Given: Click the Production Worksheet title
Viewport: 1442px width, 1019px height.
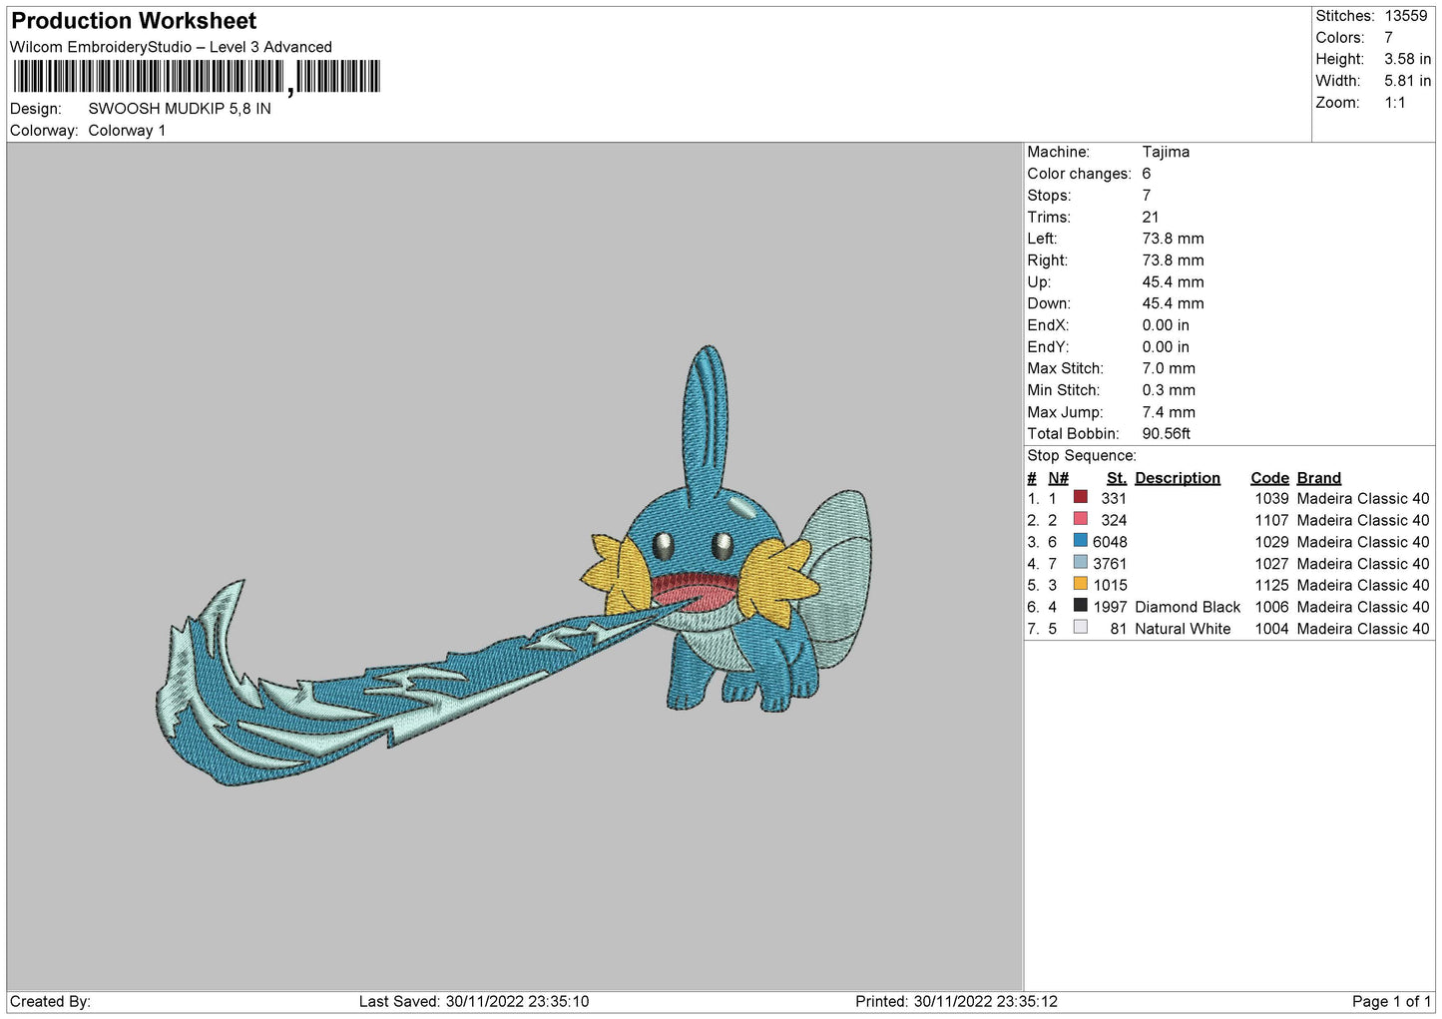Looking at the screenshot, I should [134, 21].
